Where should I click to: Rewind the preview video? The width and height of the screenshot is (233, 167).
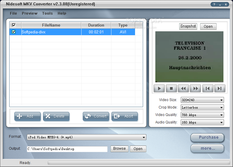coord(183,89)
